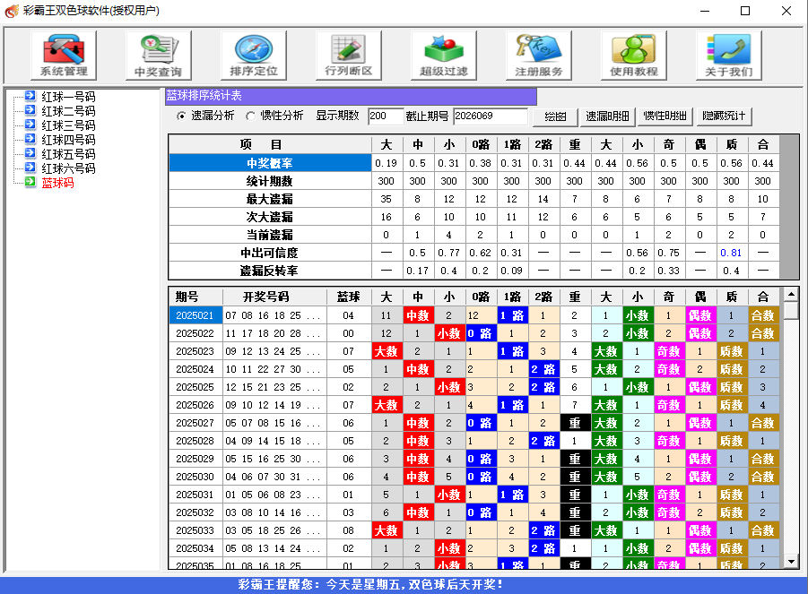Click 期号 column header
The height and width of the screenshot is (594, 808).
195,297
